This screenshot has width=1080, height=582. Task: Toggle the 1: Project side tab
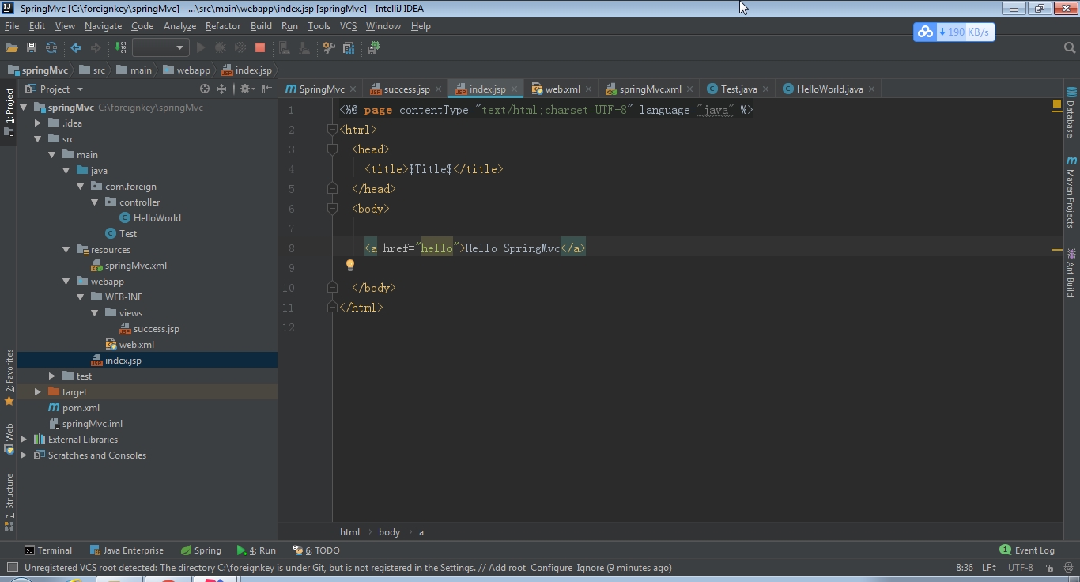(x=9, y=111)
